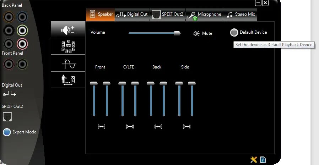The width and height of the screenshot is (319, 165).
Task: Toggle the C/LFE channel link icon
Action: [130, 127]
